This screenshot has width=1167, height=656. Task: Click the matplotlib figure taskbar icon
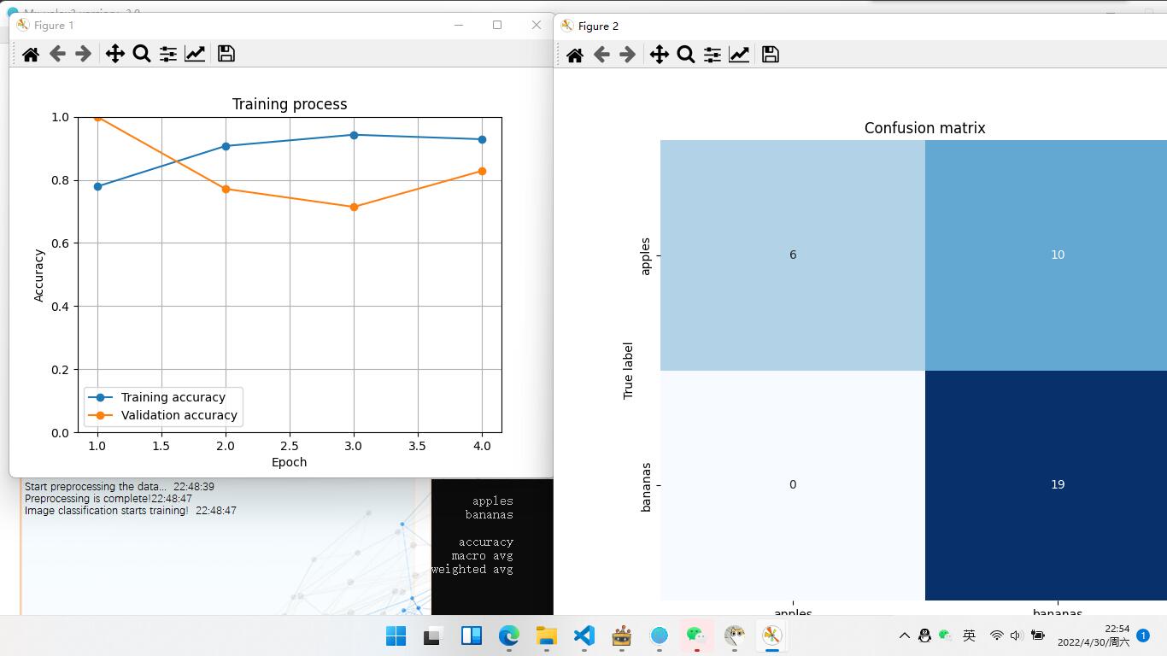[771, 635]
